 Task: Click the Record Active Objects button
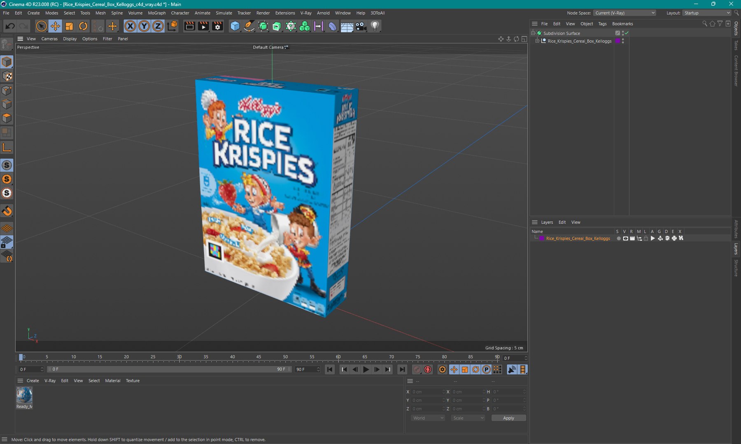tap(417, 370)
